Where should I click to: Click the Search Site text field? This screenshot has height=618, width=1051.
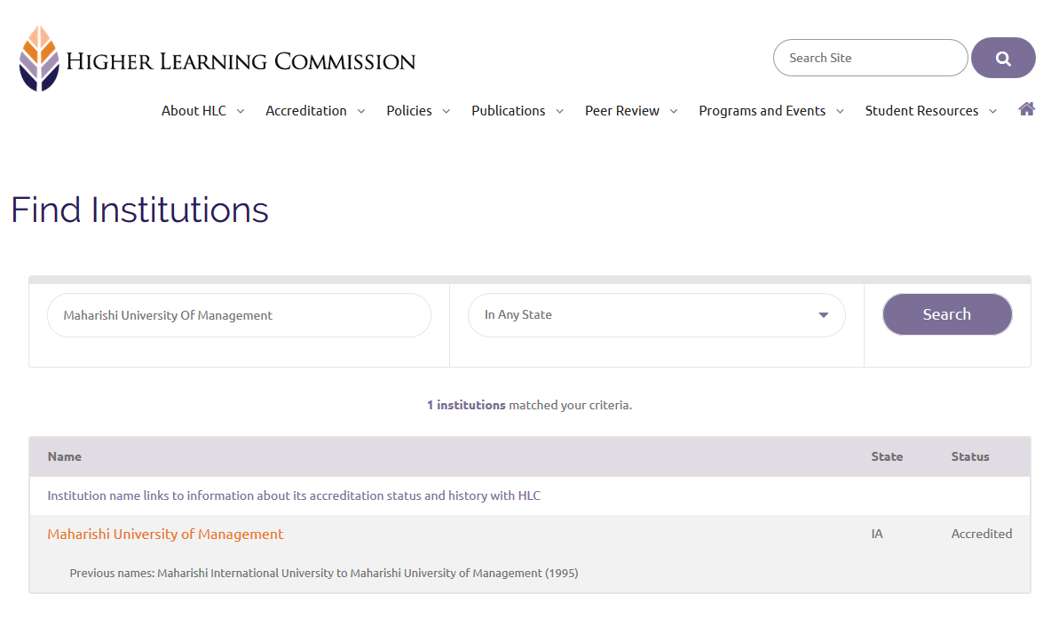[x=870, y=58]
